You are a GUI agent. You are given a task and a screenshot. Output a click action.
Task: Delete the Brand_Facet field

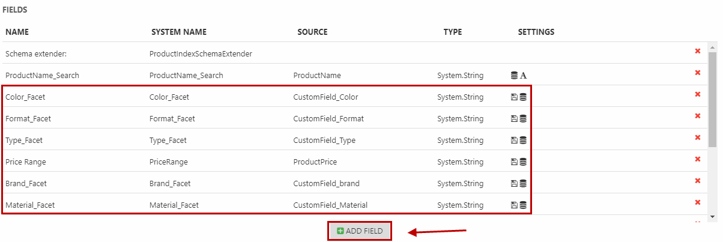(697, 181)
